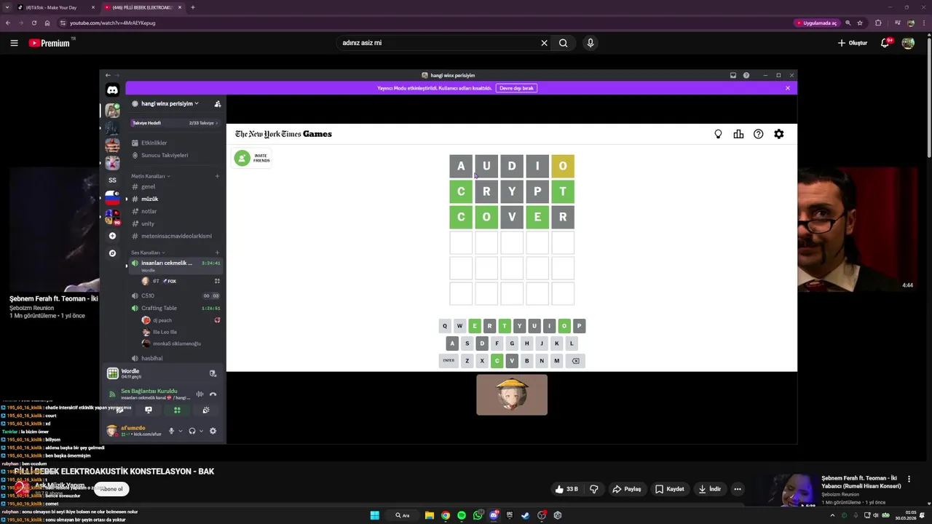
Task: Join the Crafting Table voice channel
Action: pyautogui.click(x=175, y=308)
